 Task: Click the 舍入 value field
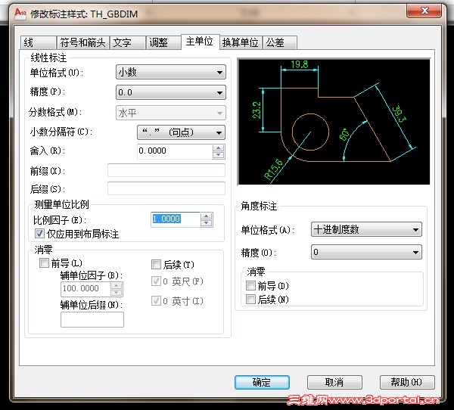coord(175,151)
